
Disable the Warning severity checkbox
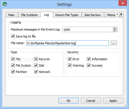(x=69, y=65)
